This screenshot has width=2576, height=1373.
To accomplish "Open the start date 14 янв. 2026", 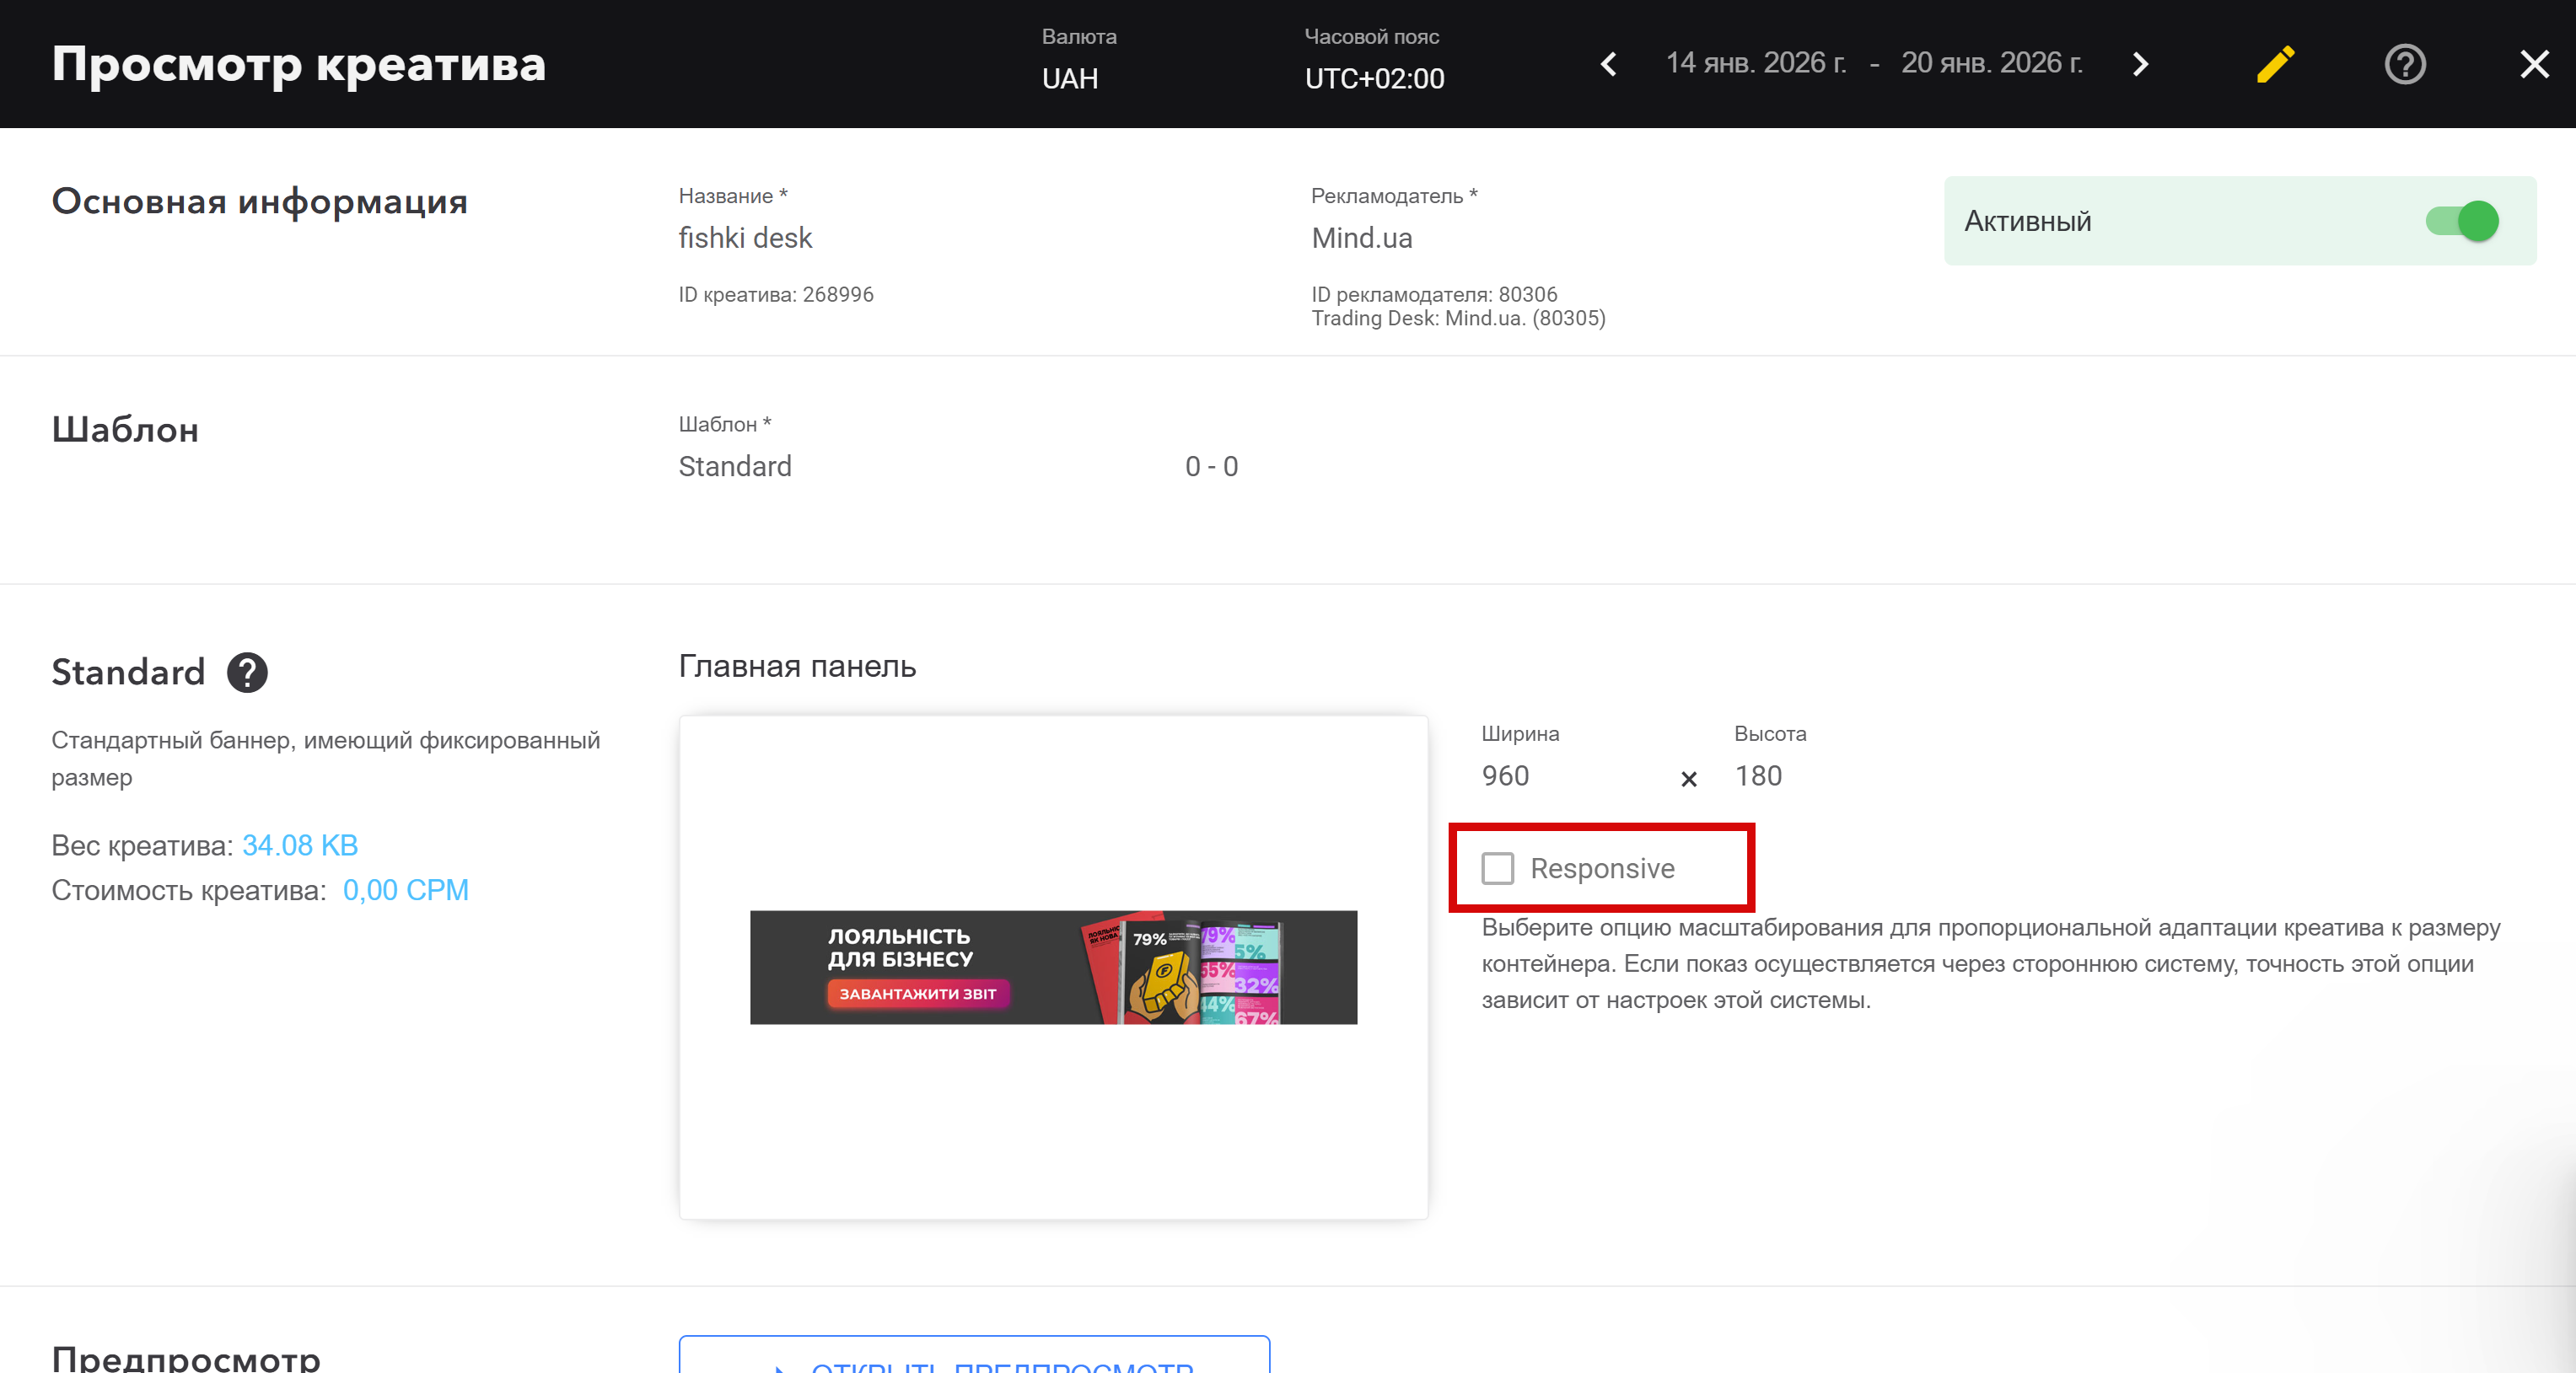I will pos(1755,63).
